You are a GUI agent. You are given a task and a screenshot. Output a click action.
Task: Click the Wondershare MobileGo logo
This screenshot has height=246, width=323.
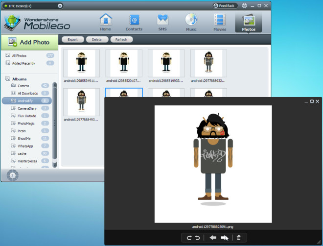(x=37, y=22)
